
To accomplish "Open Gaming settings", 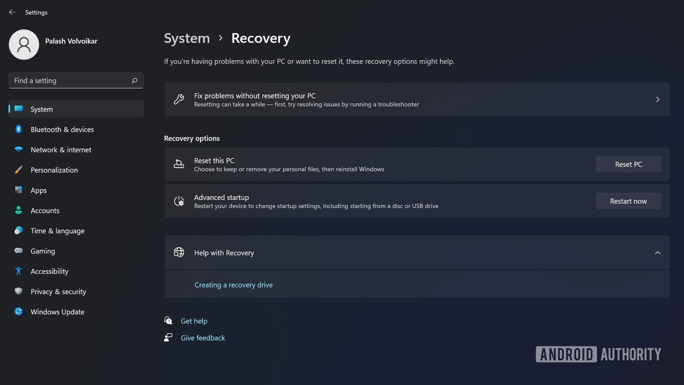I will [76, 251].
